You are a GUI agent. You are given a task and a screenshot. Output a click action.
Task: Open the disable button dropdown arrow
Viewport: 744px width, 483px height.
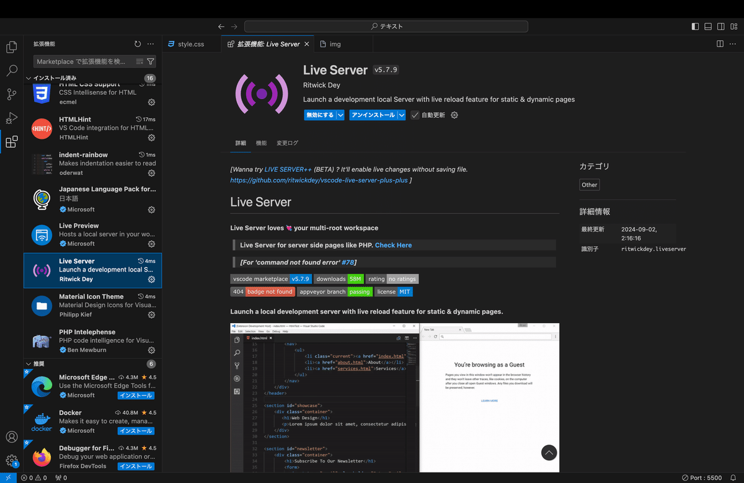point(340,115)
